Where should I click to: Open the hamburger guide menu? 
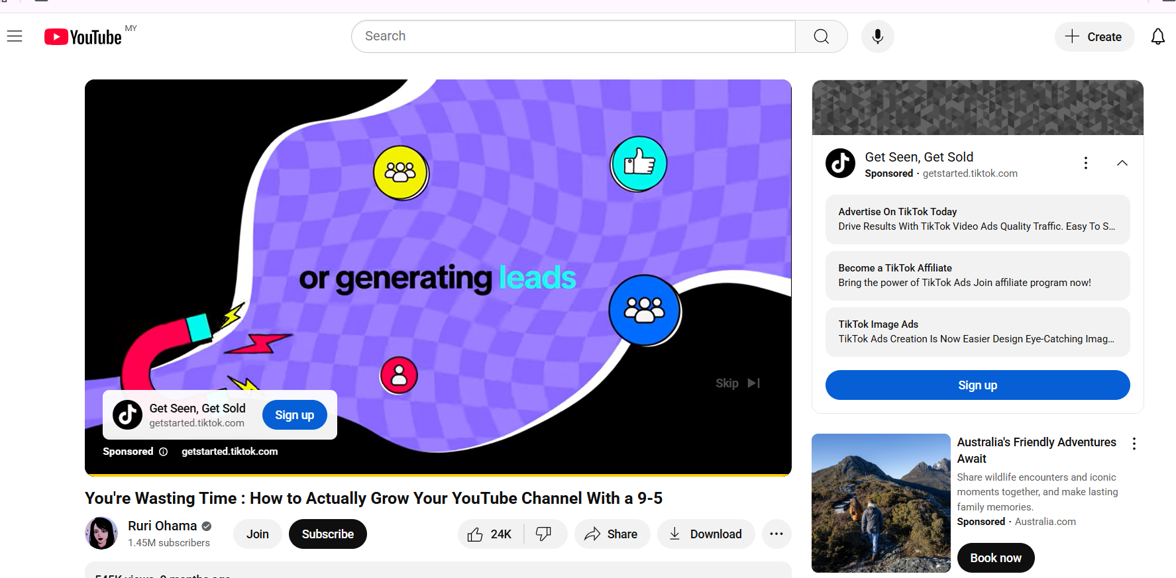coord(15,36)
